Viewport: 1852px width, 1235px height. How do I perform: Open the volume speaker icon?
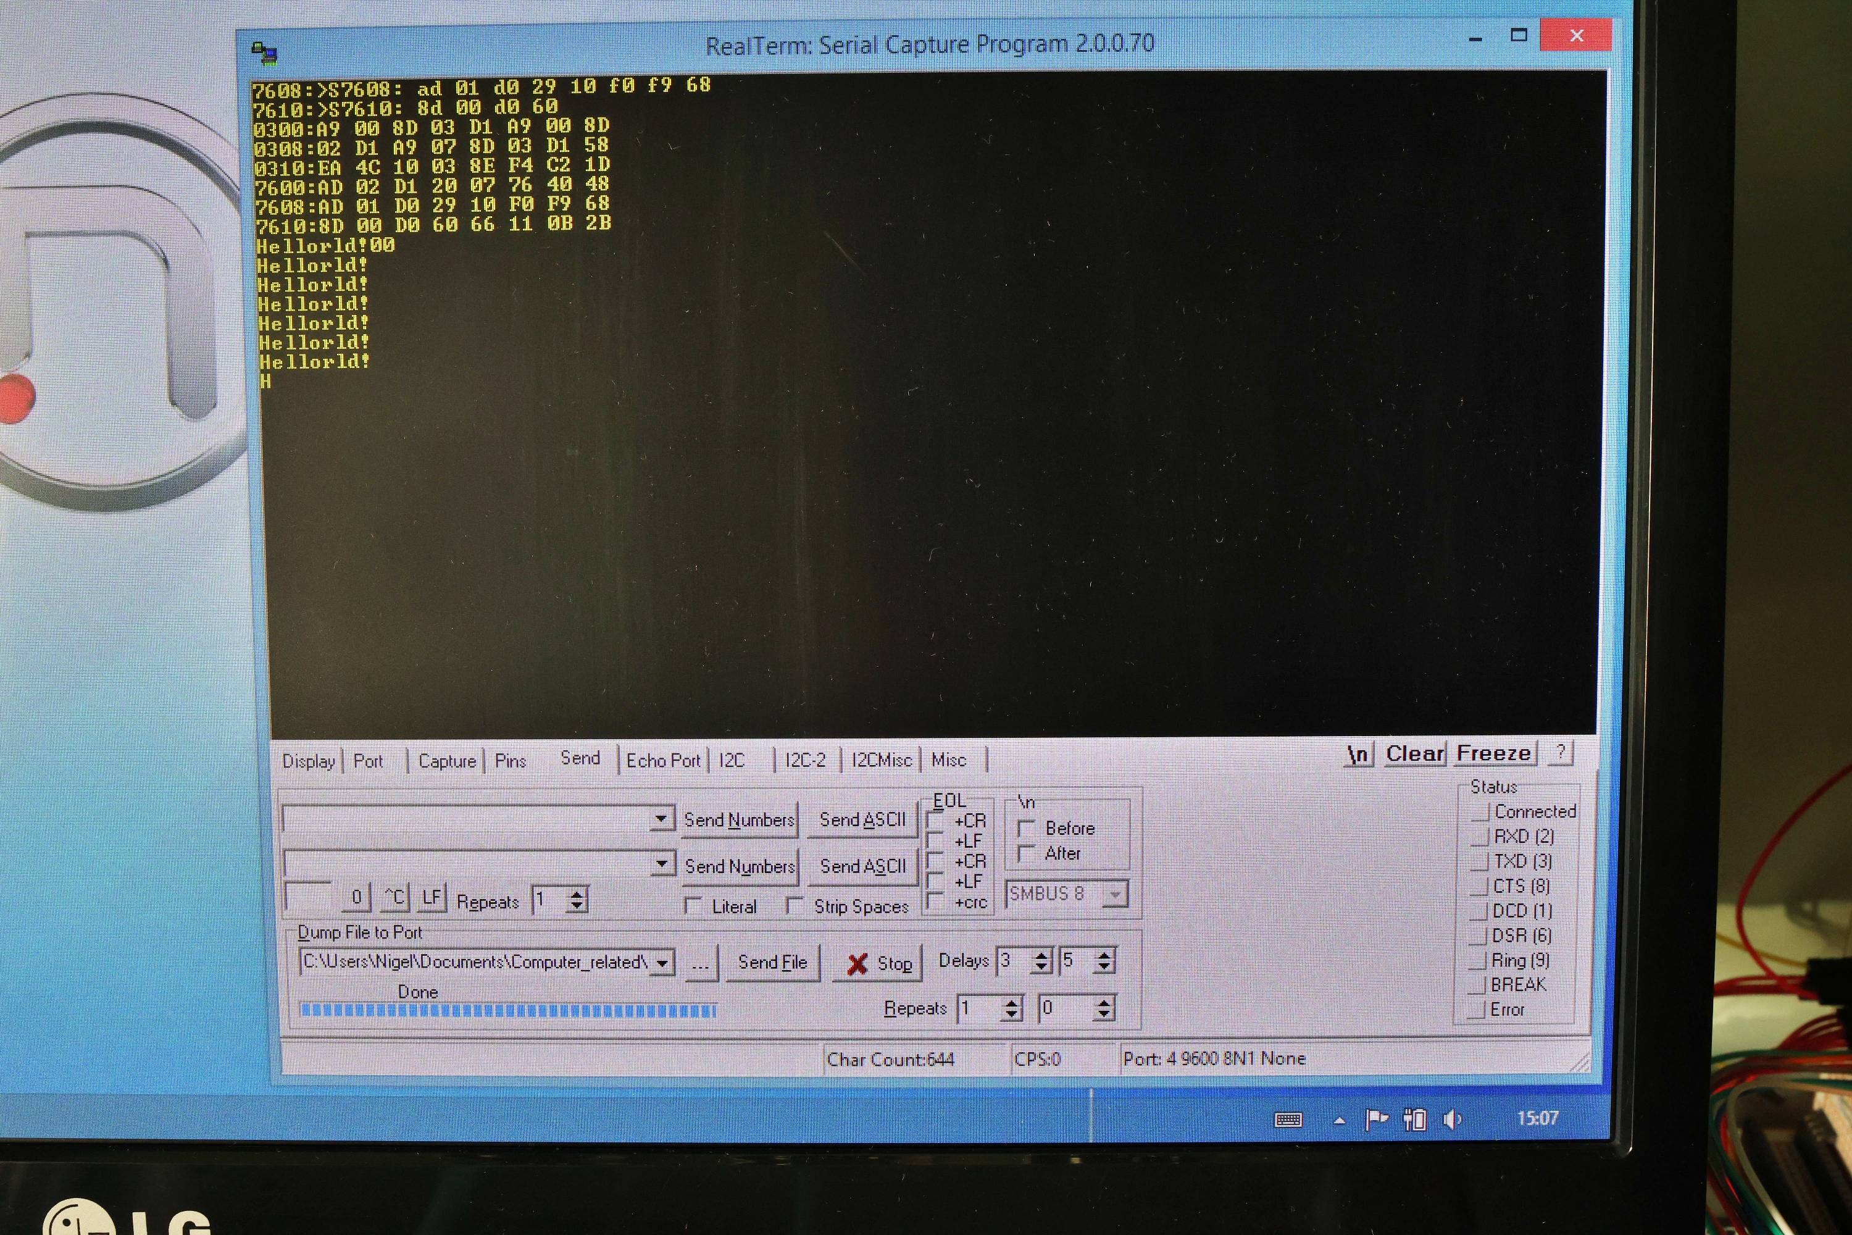1453,1118
